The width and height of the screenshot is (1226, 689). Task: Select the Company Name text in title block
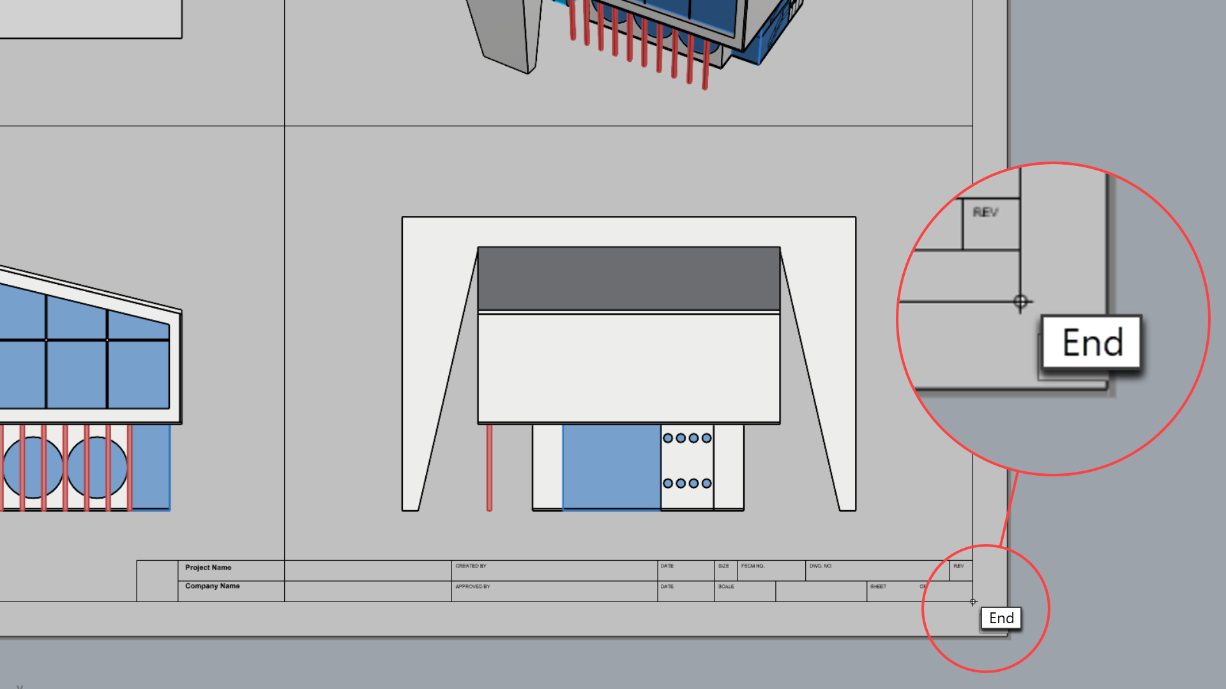(x=212, y=586)
